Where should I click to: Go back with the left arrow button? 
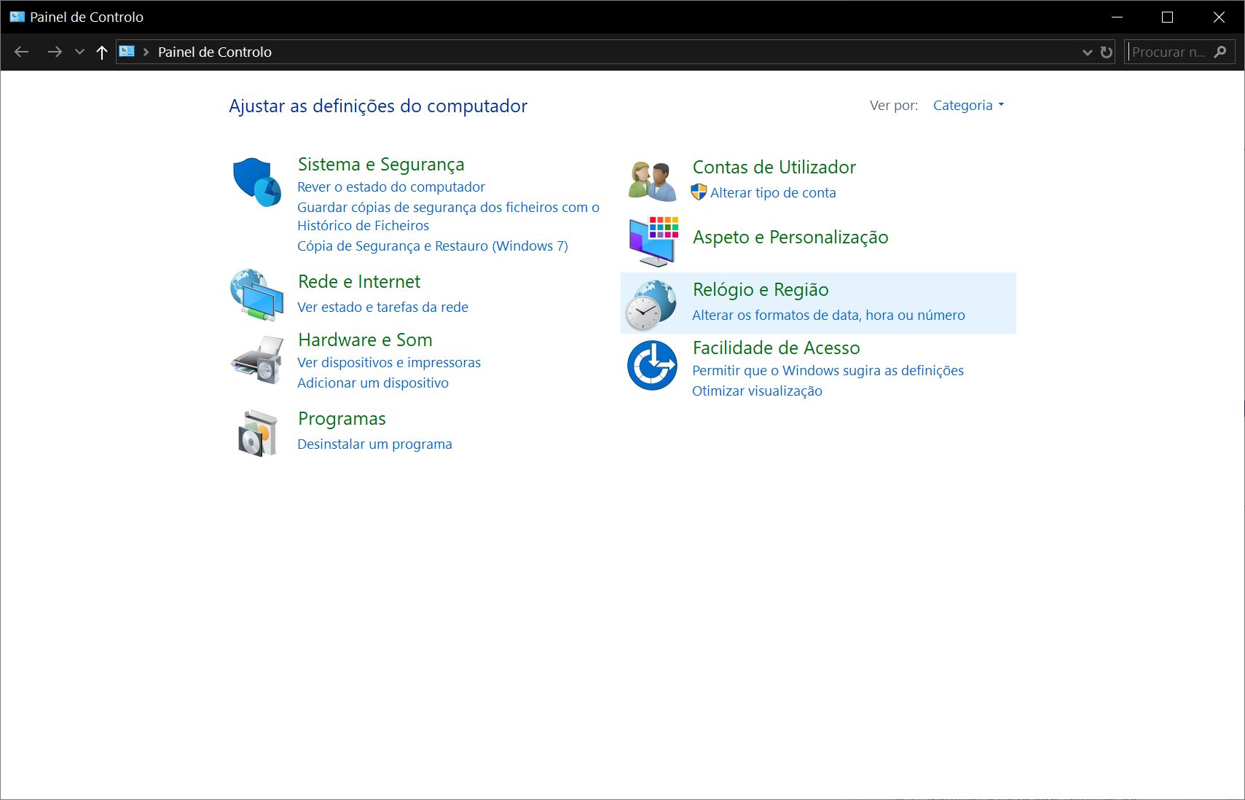point(22,52)
